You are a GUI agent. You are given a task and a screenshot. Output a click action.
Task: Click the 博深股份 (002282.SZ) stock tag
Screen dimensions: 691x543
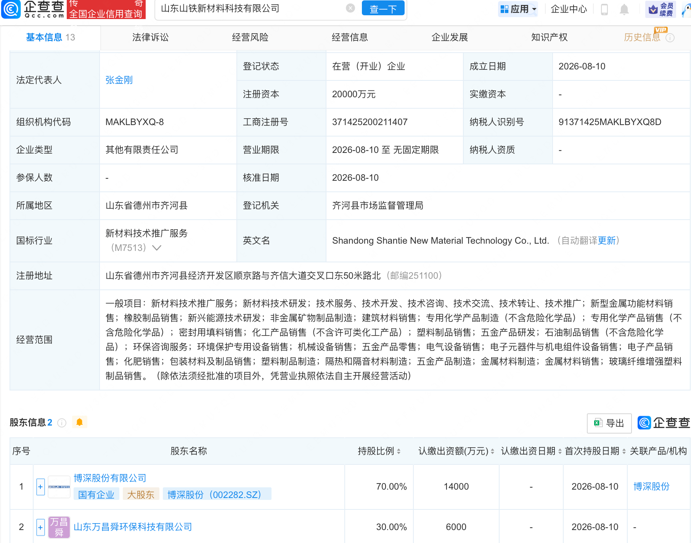pyautogui.click(x=217, y=495)
